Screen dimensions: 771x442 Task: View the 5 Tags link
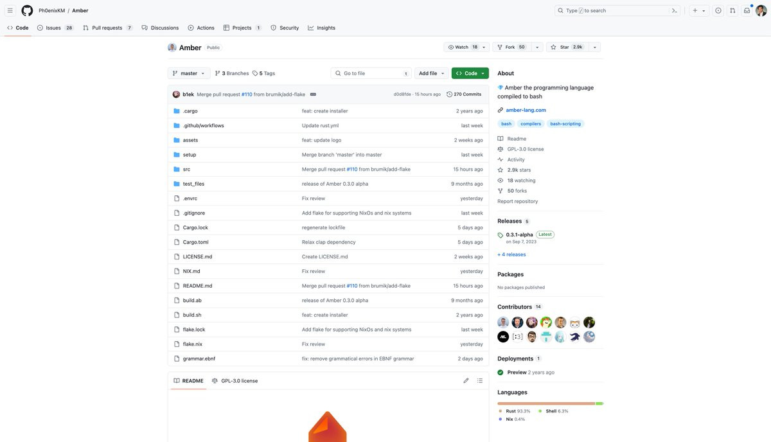[264, 73]
